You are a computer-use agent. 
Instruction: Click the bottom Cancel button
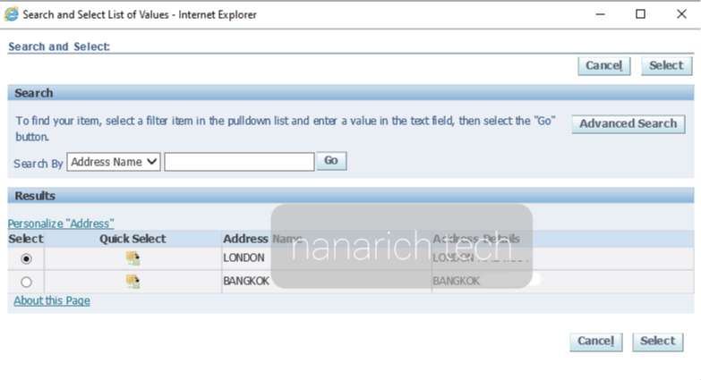click(x=595, y=341)
